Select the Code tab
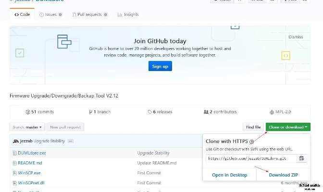 tap(22, 15)
